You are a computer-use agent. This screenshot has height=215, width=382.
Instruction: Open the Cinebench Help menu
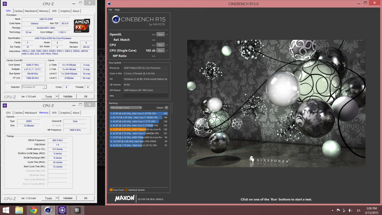tap(117, 10)
